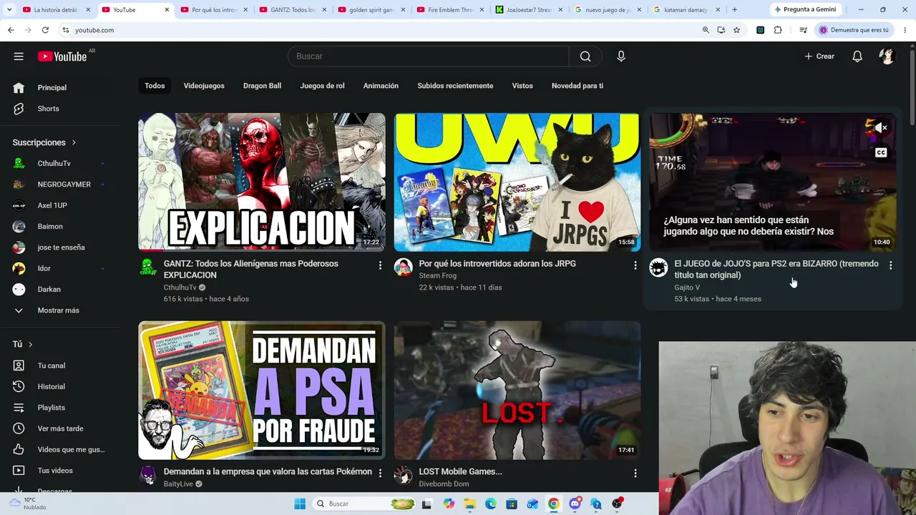Switch to the Fire Emblem browser tab
This screenshot has width=916, height=515.
point(449,10)
